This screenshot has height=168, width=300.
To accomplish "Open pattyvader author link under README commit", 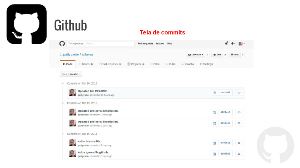I will pos(83,95).
